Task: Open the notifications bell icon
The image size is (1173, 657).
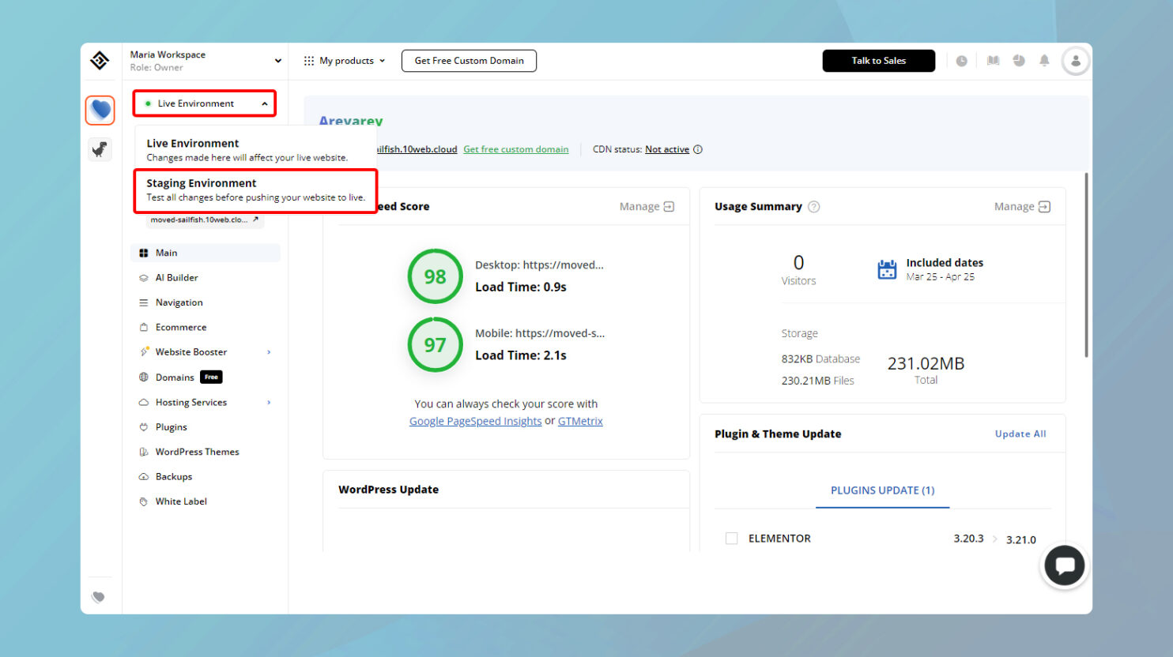Action: (x=1044, y=60)
